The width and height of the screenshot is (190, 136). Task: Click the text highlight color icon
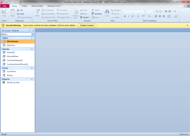point(143,16)
